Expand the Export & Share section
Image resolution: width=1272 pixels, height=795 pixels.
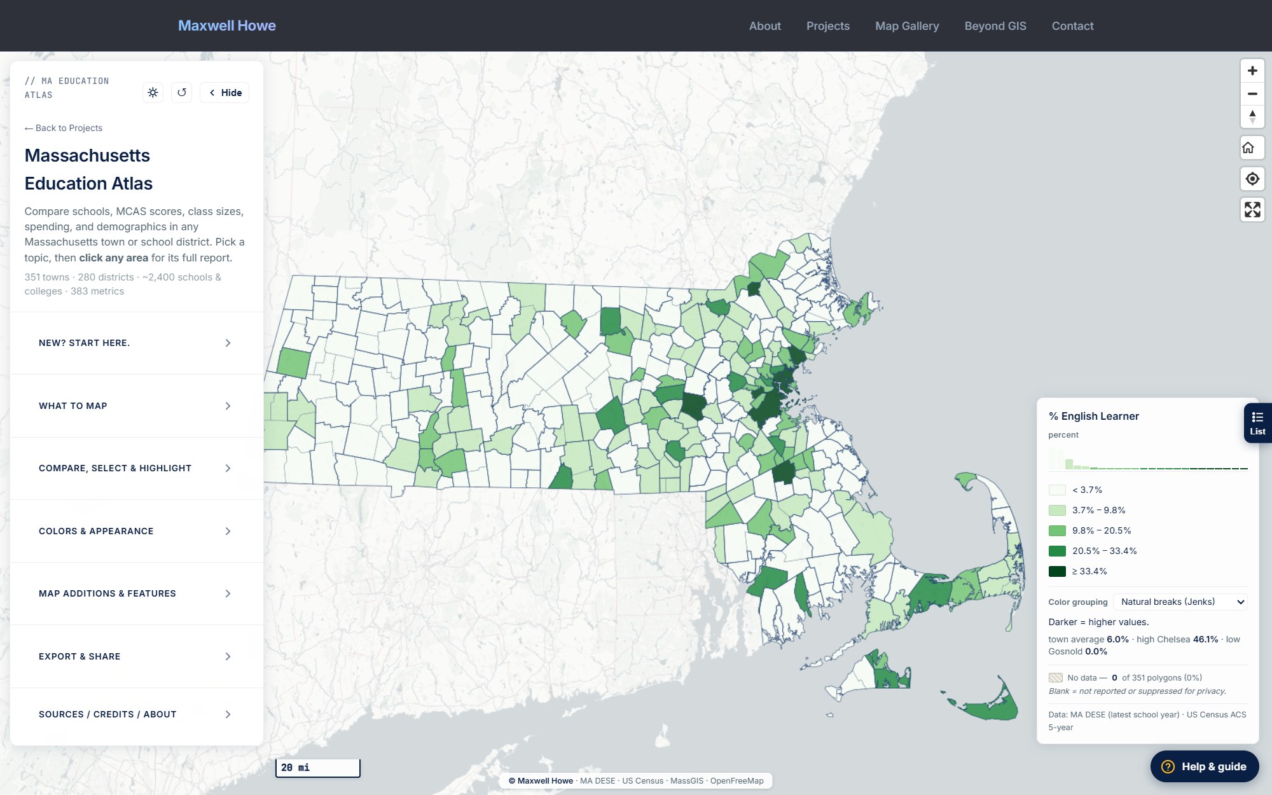coord(136,656)
